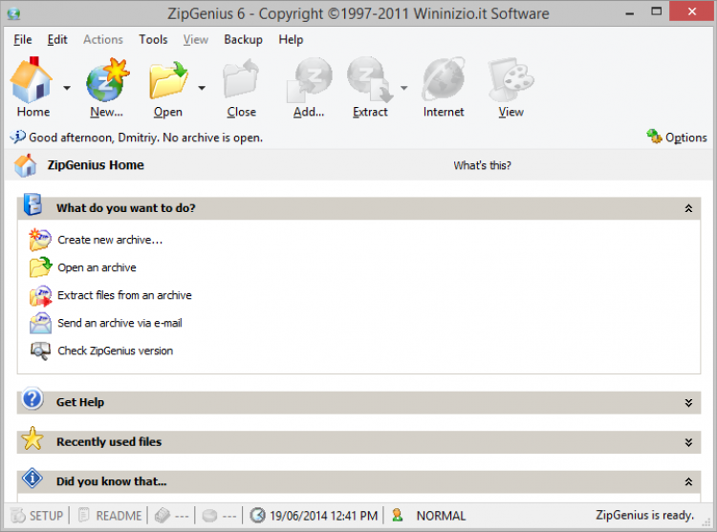The height and width of the screenshot is (532, 717).
Task: Click the What do you want to do? title
Action: pos(126,208)
